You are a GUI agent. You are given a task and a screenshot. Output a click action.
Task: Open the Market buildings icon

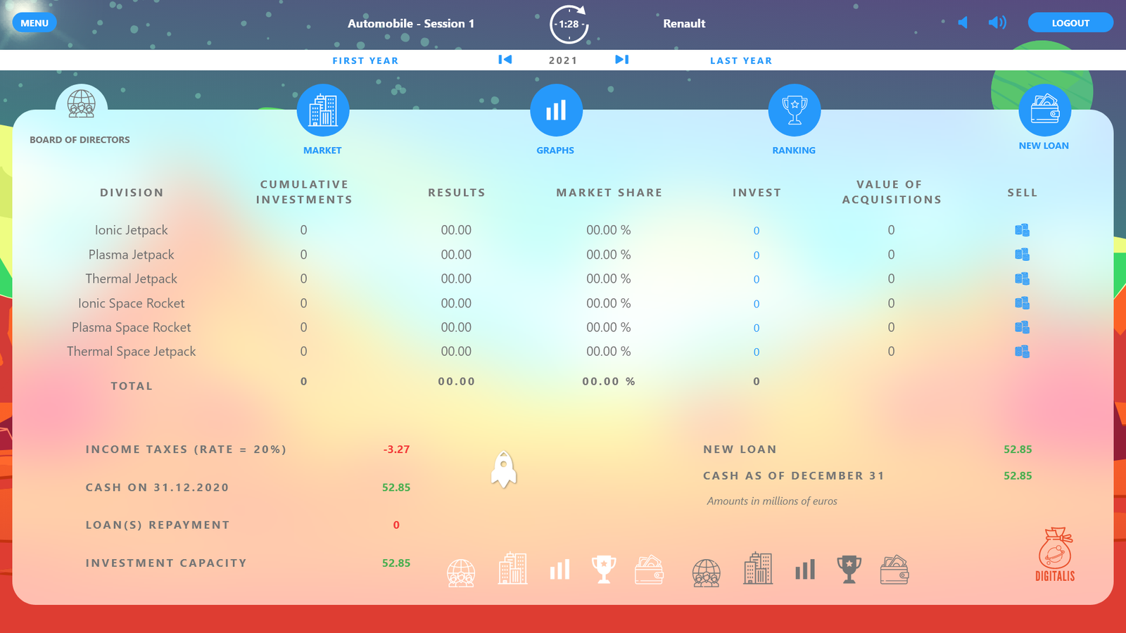[323, 110]
